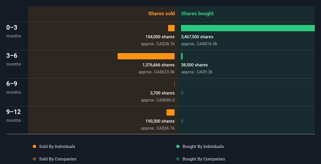Toggle the Bought By Companies legend label
Viewport: 321px width, 164px height.
point(204,159)
